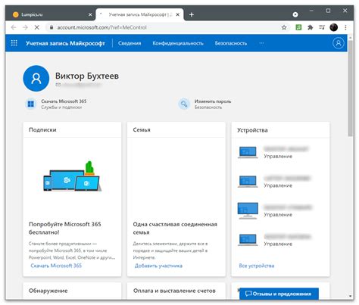Go back with the browser back arrow
This screenshot has height=305, width=359.
[x=14, y=27]
